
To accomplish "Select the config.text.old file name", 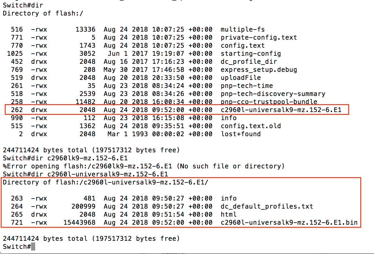I will 251,126.
